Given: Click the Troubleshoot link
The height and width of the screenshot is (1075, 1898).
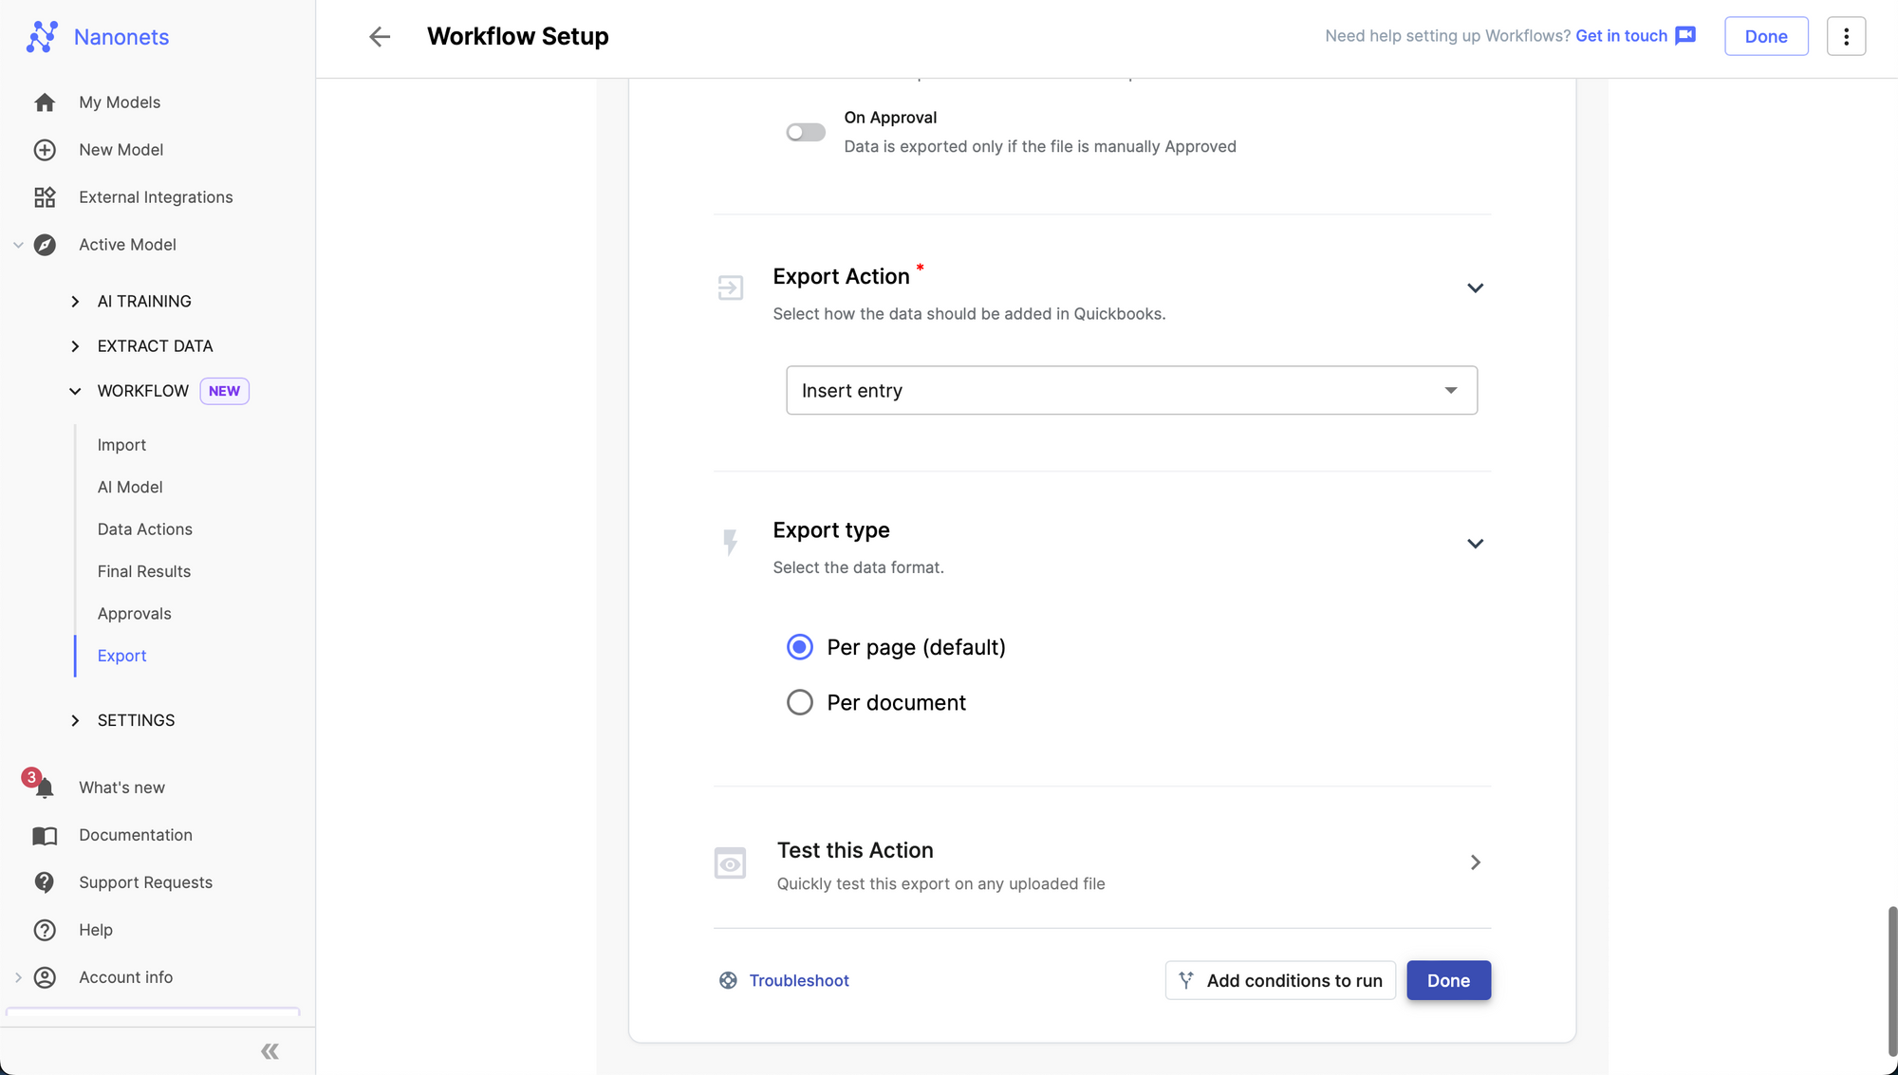Looking at the screenshot, I should coord(798,980).
